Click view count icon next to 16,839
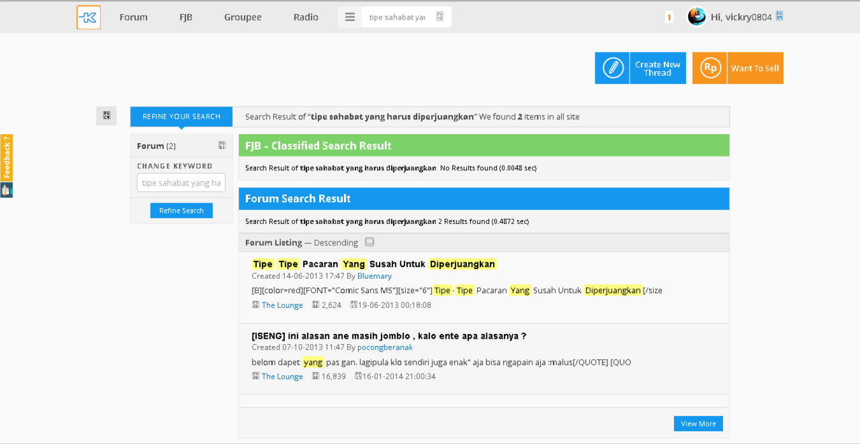 (316, 376)
